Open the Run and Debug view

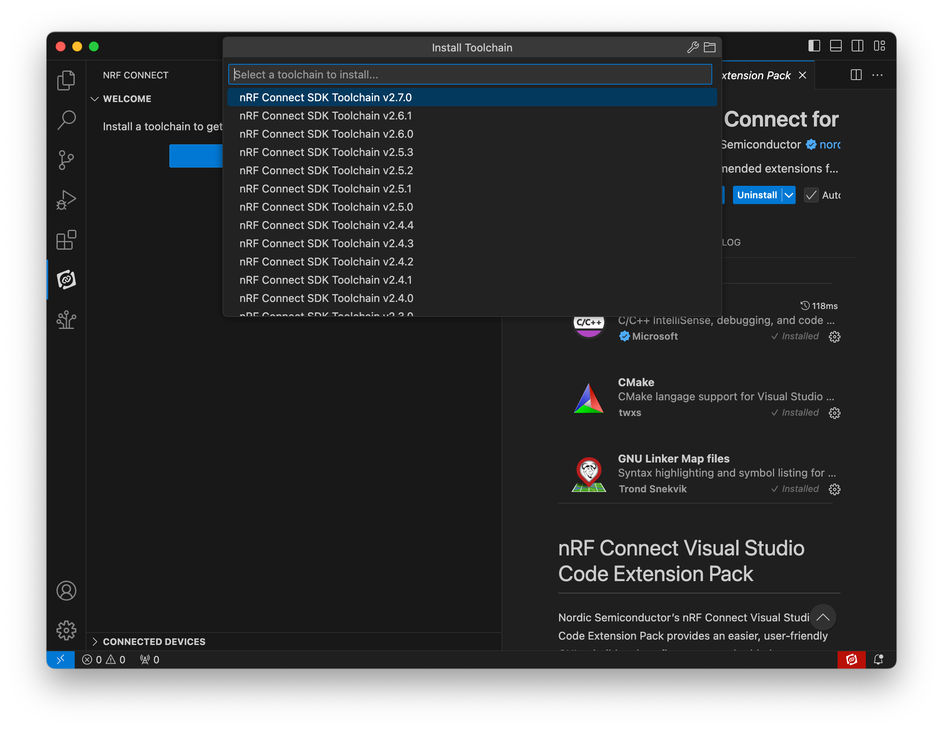66,200
